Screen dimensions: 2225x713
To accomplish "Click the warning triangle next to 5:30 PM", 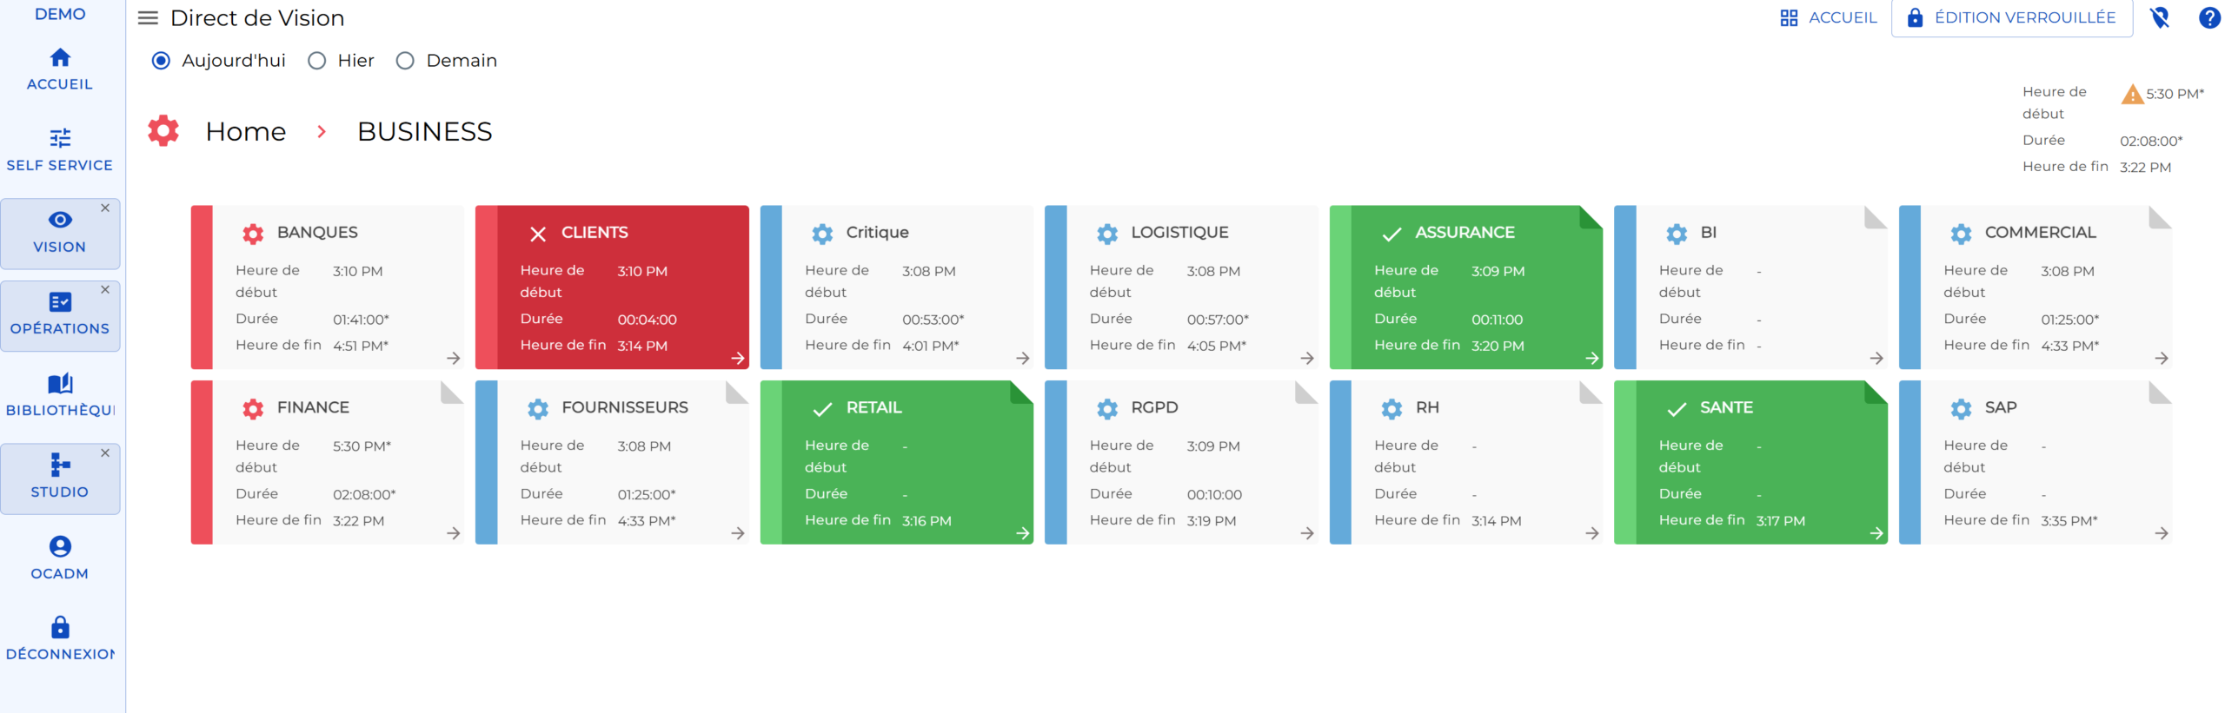I will [2132, 94].
